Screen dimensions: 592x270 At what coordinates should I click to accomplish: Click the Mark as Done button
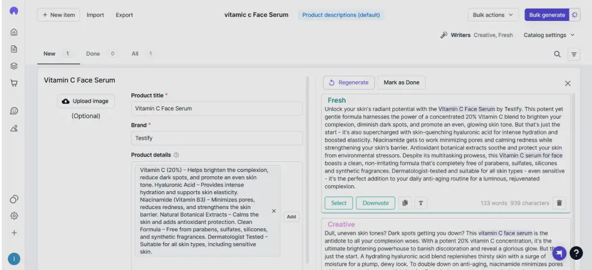401,82
